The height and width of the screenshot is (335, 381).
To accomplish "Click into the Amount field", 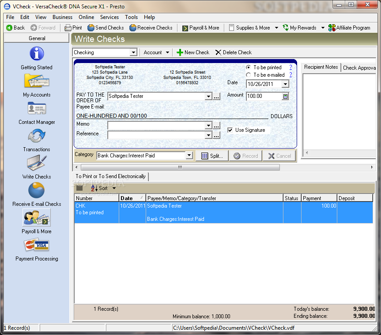I will tap(264, 96).
